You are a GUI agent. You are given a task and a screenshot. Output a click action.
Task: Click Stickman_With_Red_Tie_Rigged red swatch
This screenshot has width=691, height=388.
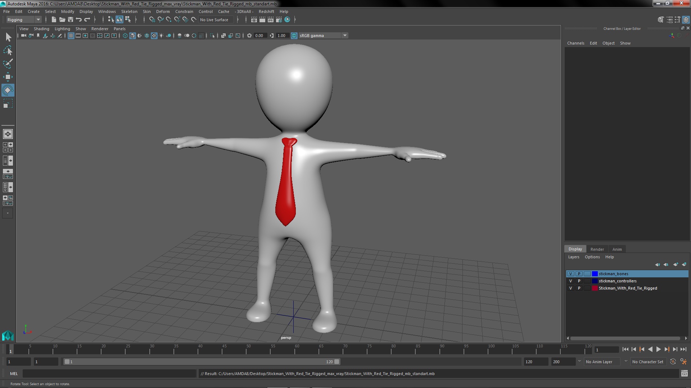click(595, 288)
